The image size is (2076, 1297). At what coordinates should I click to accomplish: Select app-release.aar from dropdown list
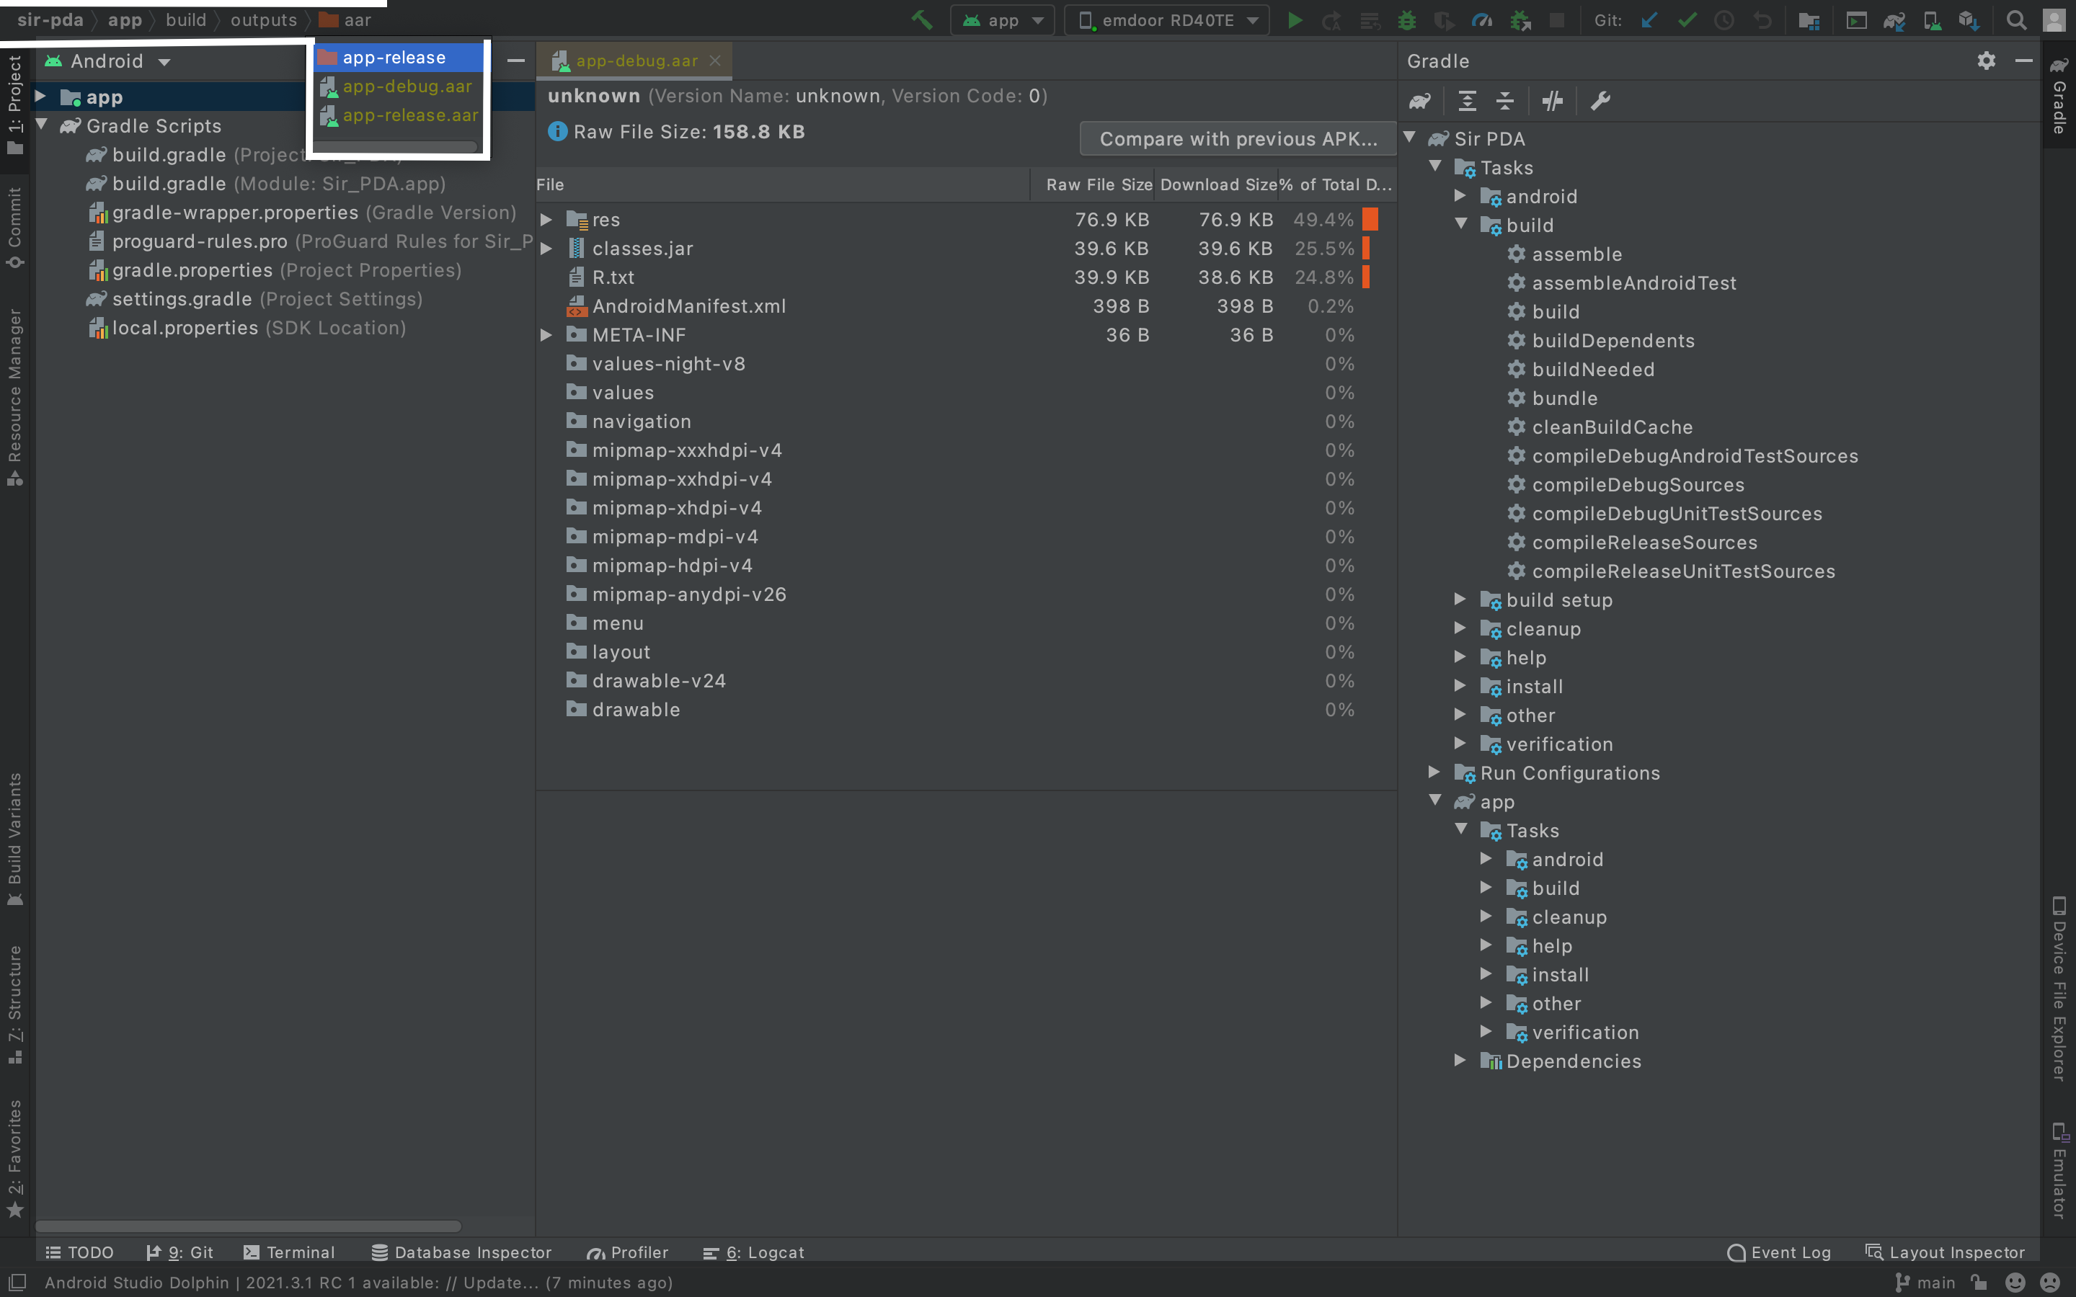(408, 115)
